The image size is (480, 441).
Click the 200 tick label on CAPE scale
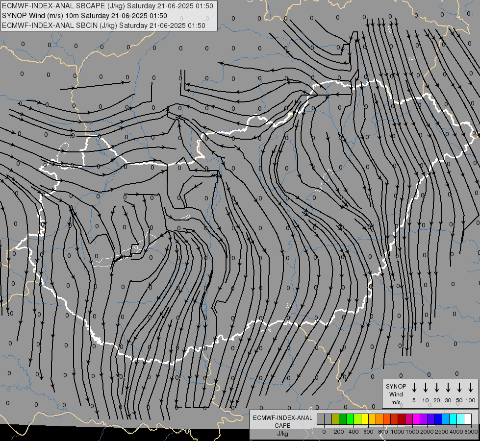pos(339,432)
